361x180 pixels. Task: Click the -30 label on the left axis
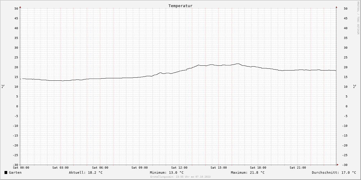[15, 165]
